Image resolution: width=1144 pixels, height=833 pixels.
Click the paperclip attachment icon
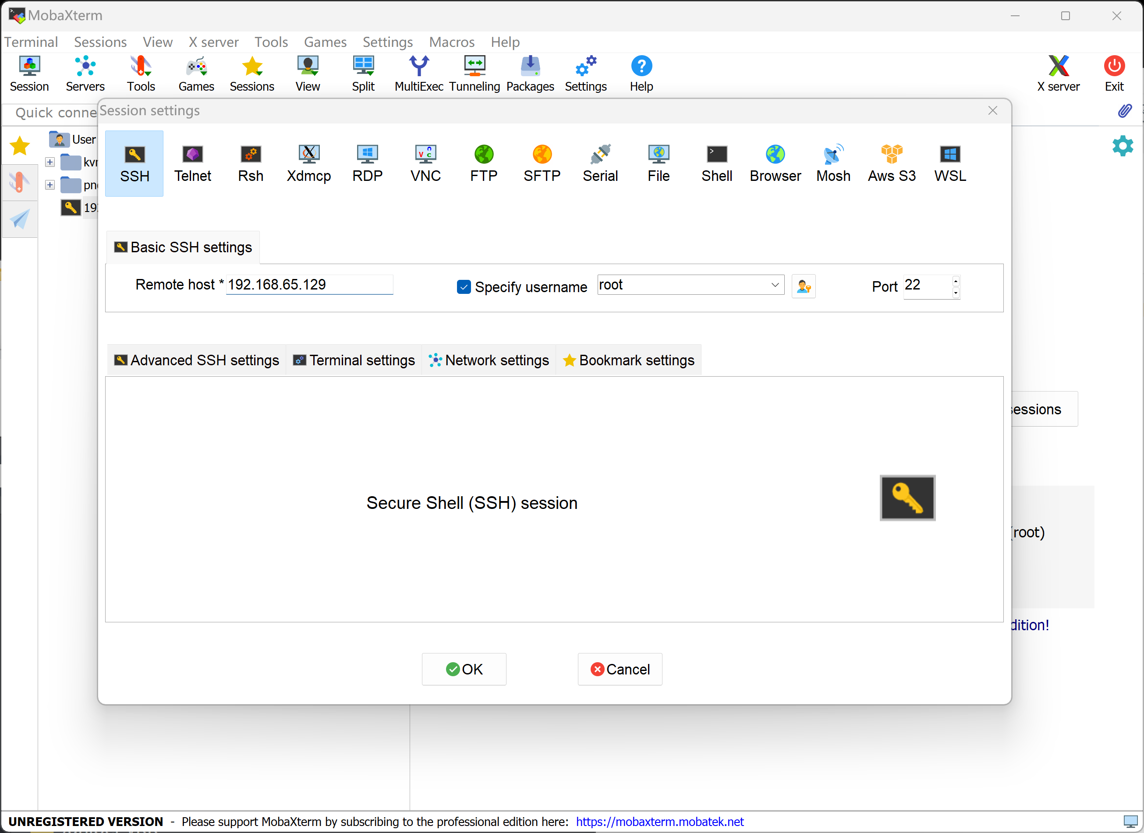1124,111
